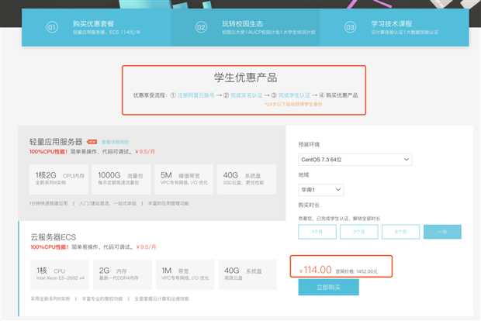Open the 学习技术课程 step 03 tab

click(x=394, y=28)
